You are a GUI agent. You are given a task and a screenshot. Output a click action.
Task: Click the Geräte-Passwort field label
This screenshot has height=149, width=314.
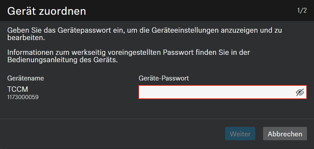click(x=164, y=78)
